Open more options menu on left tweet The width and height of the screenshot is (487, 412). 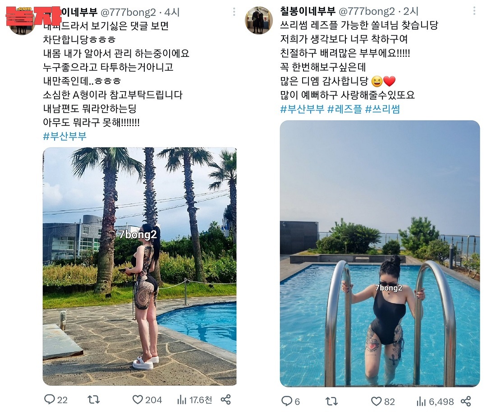(x=234, y=12)
